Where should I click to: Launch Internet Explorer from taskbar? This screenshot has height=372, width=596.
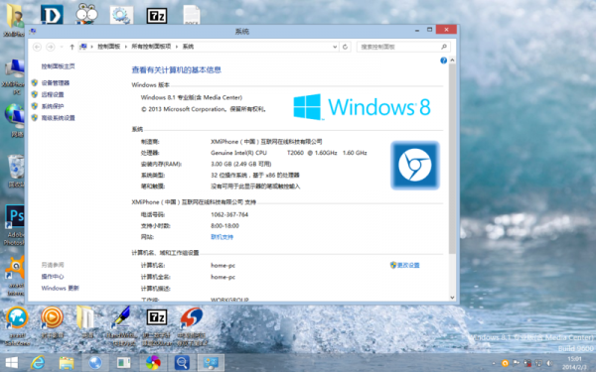tap(38, 363)
